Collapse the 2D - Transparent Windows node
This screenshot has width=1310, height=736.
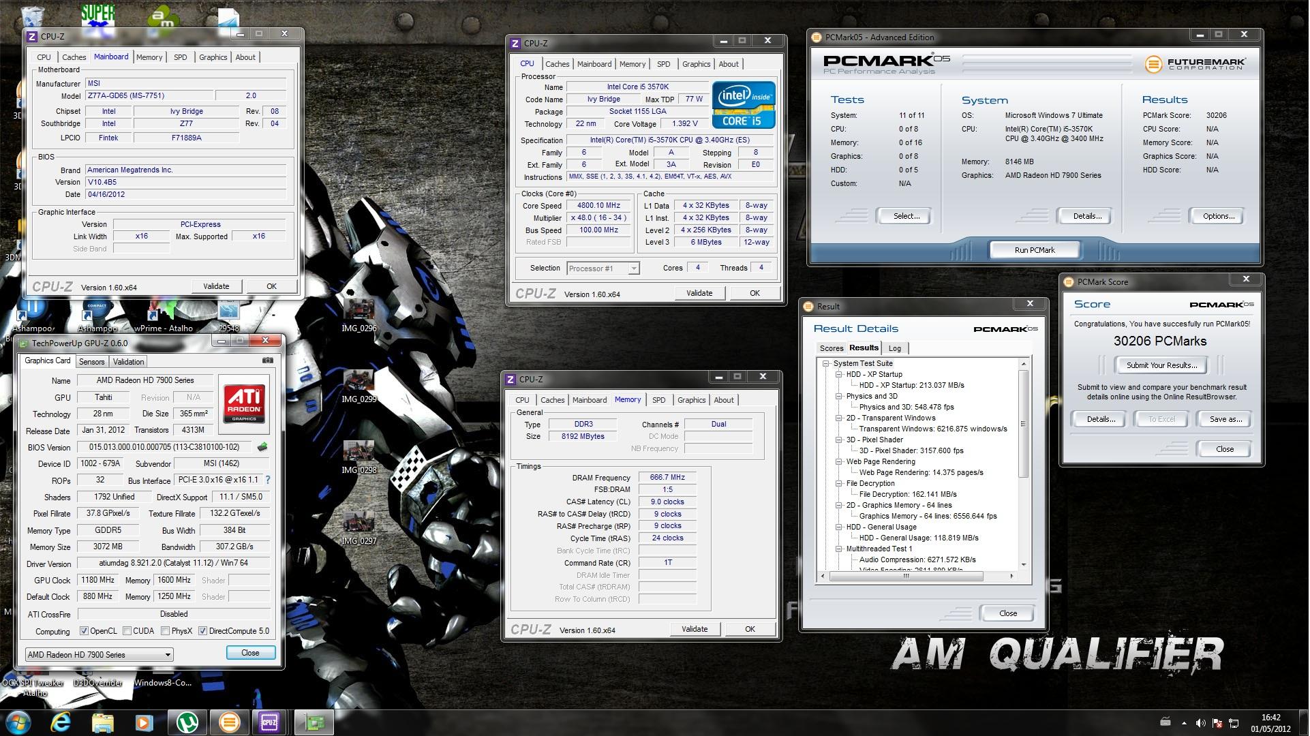click(839, 418)
